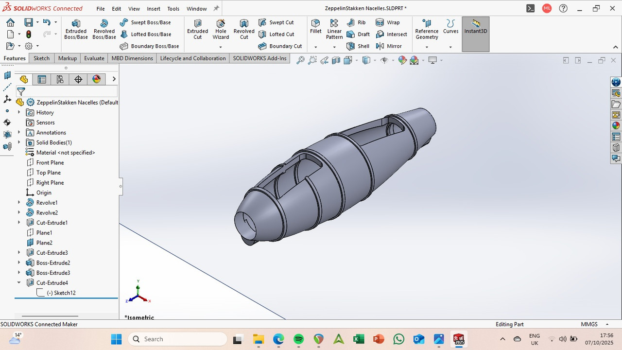Screen dimensions: 622x350
Task: Open the Linear Pattern dropdown arrow
Action: [x=334, y=47]
